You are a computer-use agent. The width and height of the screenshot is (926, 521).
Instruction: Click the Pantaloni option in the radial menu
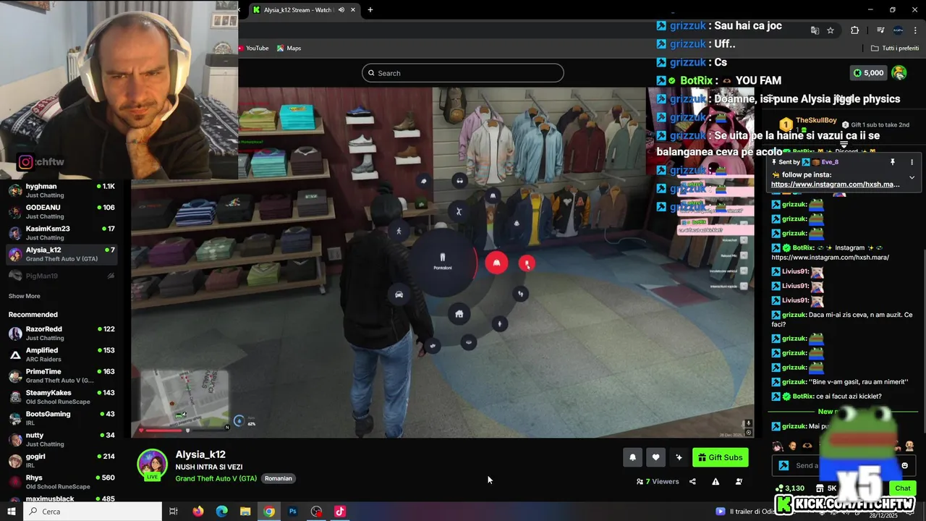click(x=443, y=262)
